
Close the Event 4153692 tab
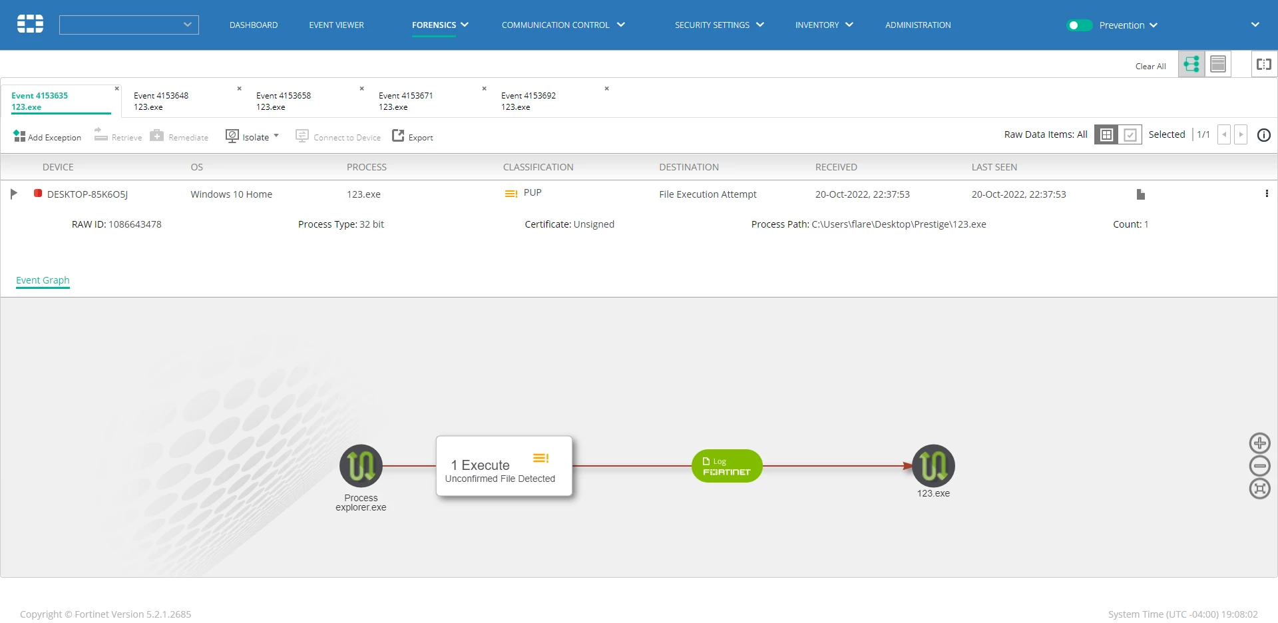607,89
